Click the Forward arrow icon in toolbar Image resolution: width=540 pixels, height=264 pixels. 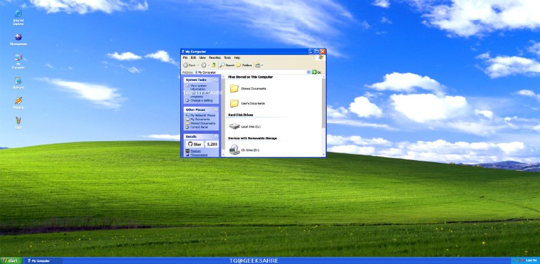coord(204,65)
